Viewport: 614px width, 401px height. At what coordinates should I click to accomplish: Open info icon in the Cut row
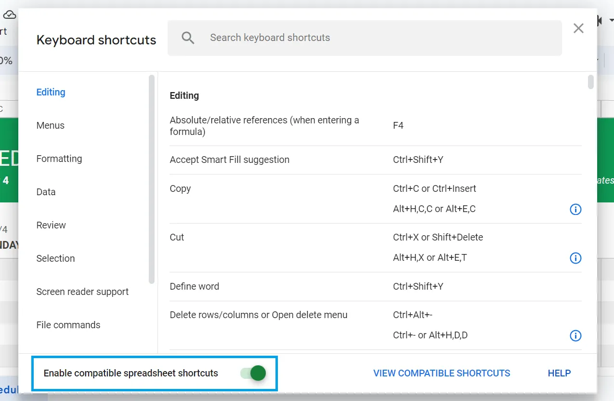pos(575,258)
